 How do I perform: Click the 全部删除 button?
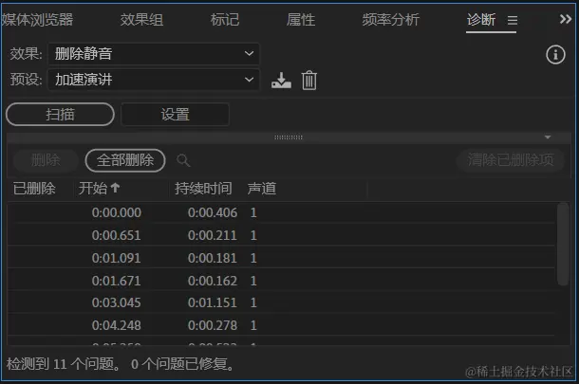[x=125, y=160]
